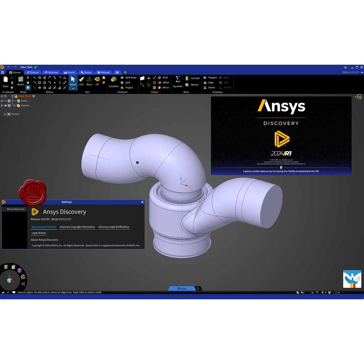Expand the Volume tree item
The height and width of the screenshot is (364, 364).
coord(15,106)
